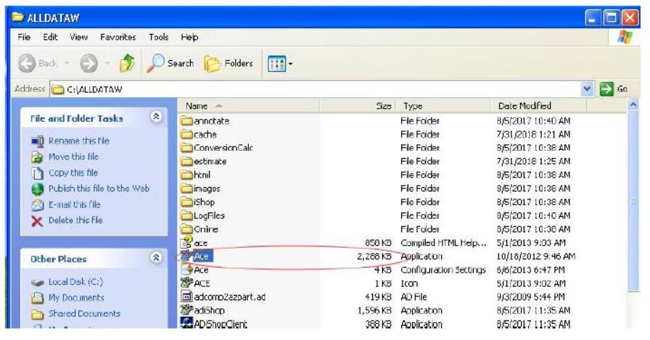Select the LogFiles folder icon
650x340 pixels.
(187, 216)
